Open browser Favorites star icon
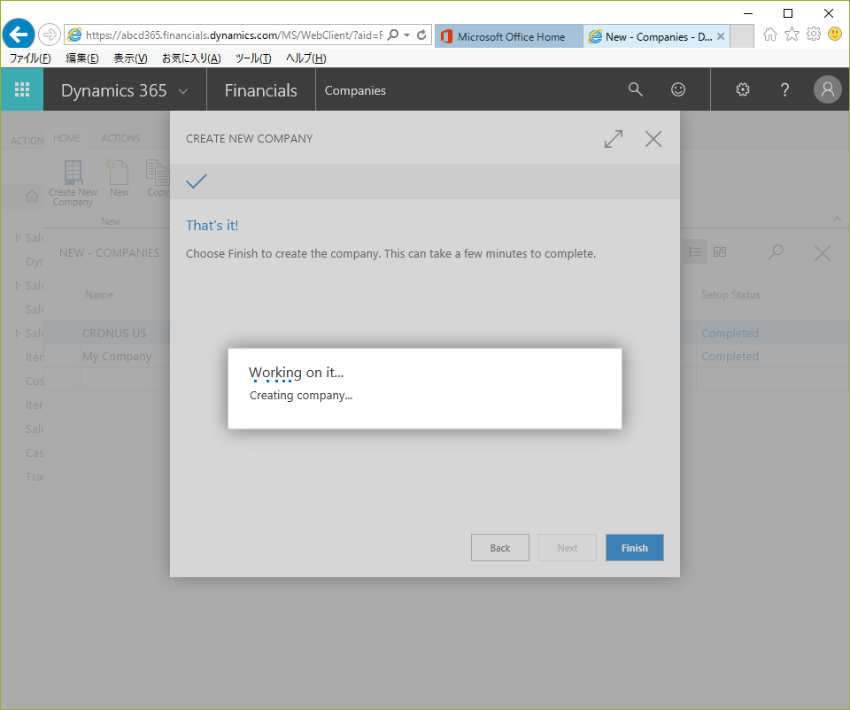This screenshot has width=850, height=710. [x=792, y=35]
